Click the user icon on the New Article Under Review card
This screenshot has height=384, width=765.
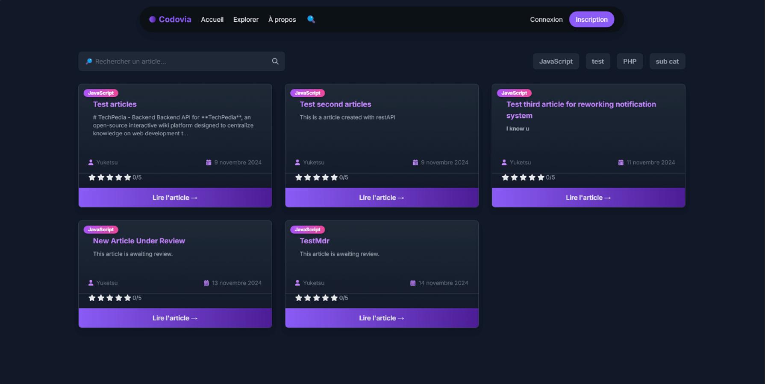point(91,282)
